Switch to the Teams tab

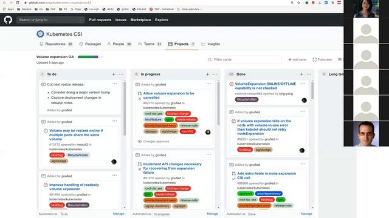pos(150,44)
